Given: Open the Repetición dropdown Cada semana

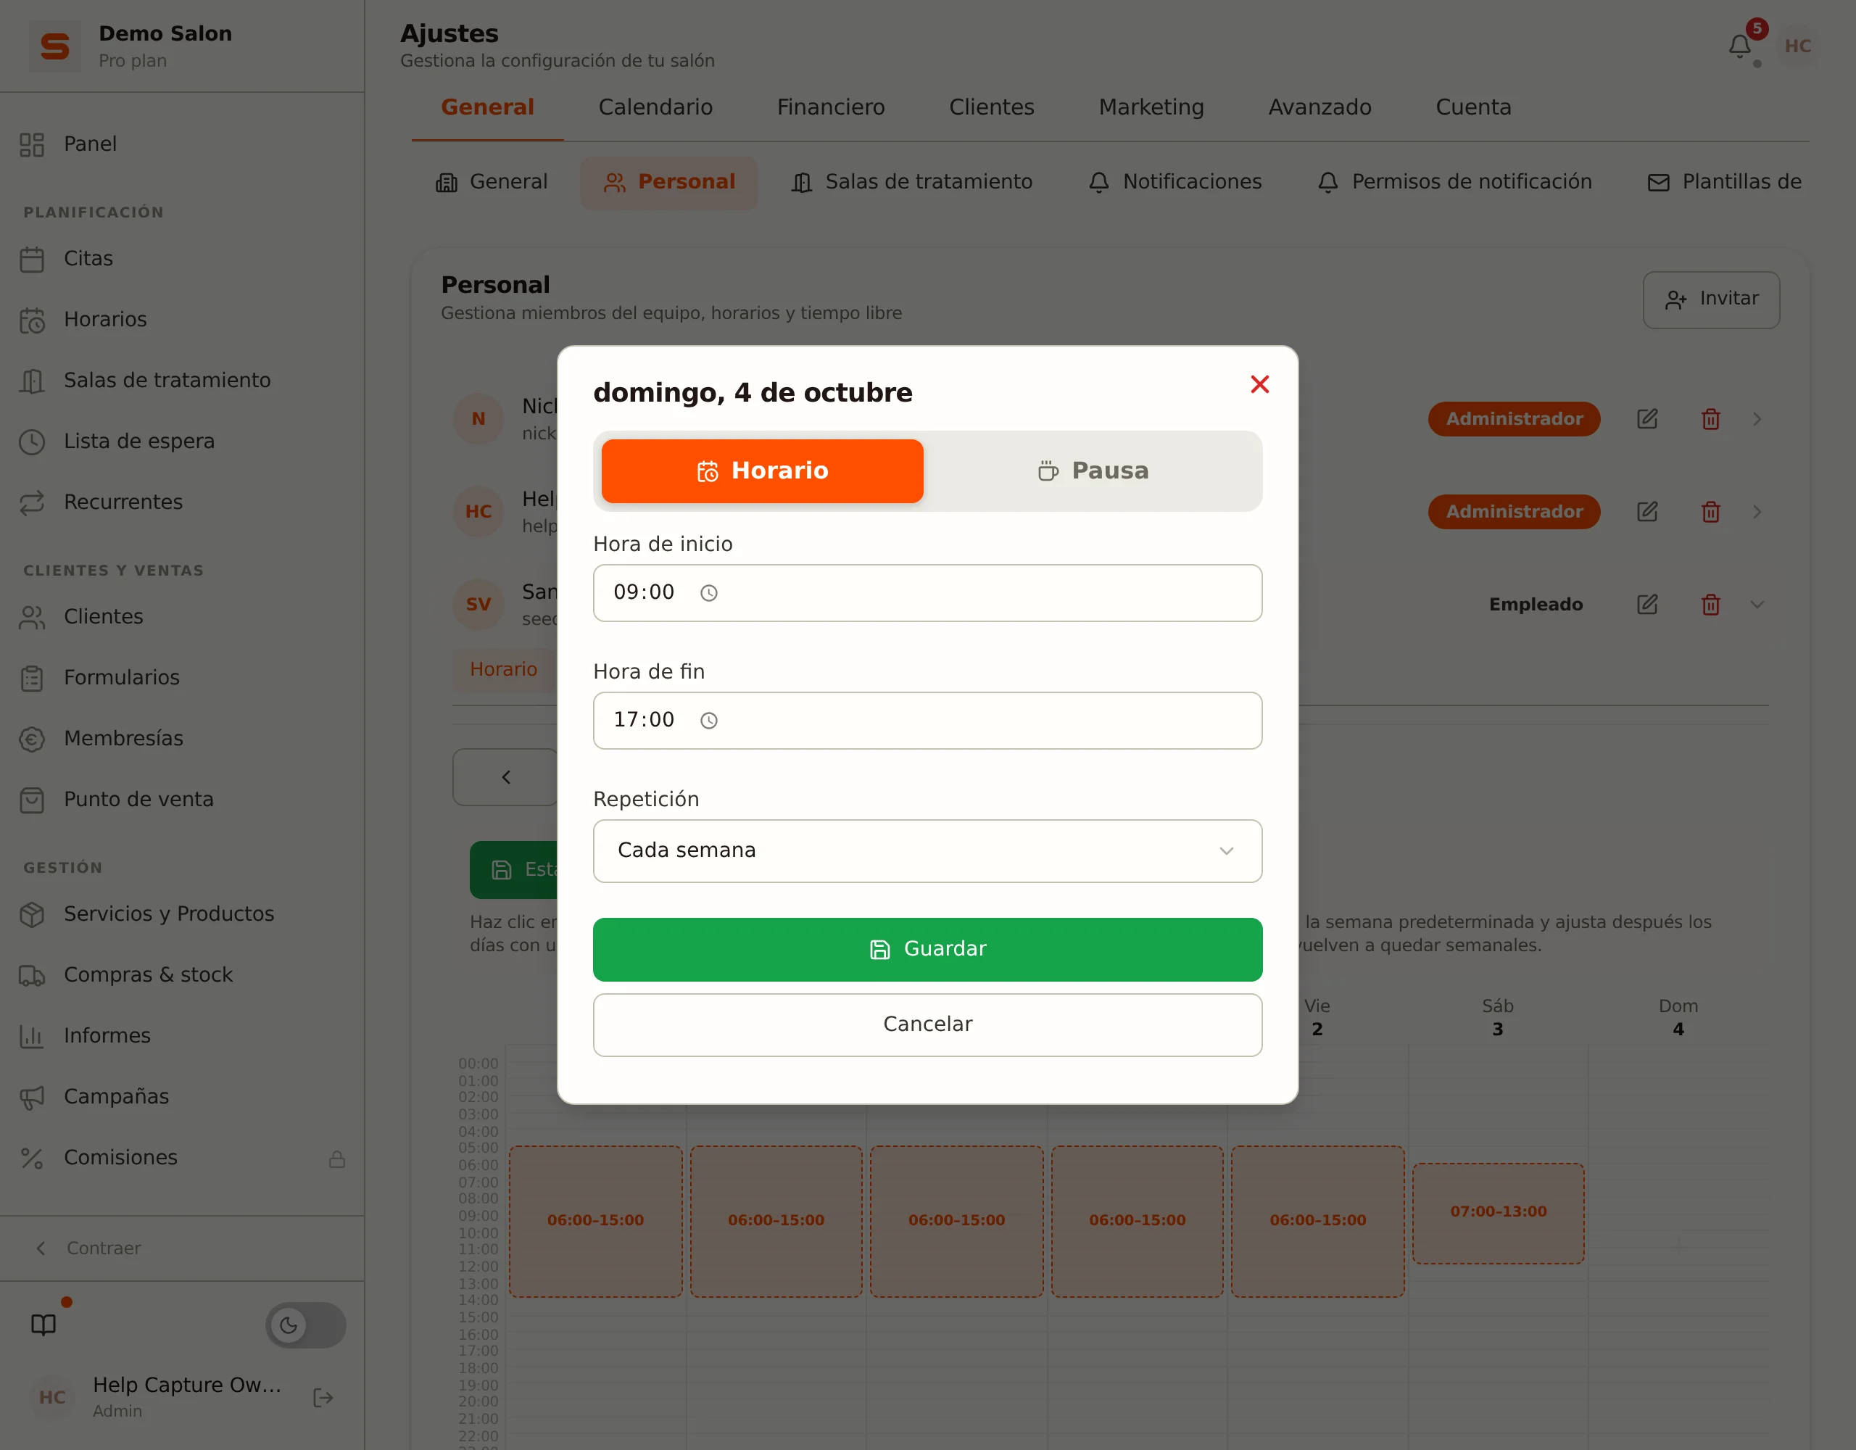Looking at the screenshot, I should click(927, 851).
